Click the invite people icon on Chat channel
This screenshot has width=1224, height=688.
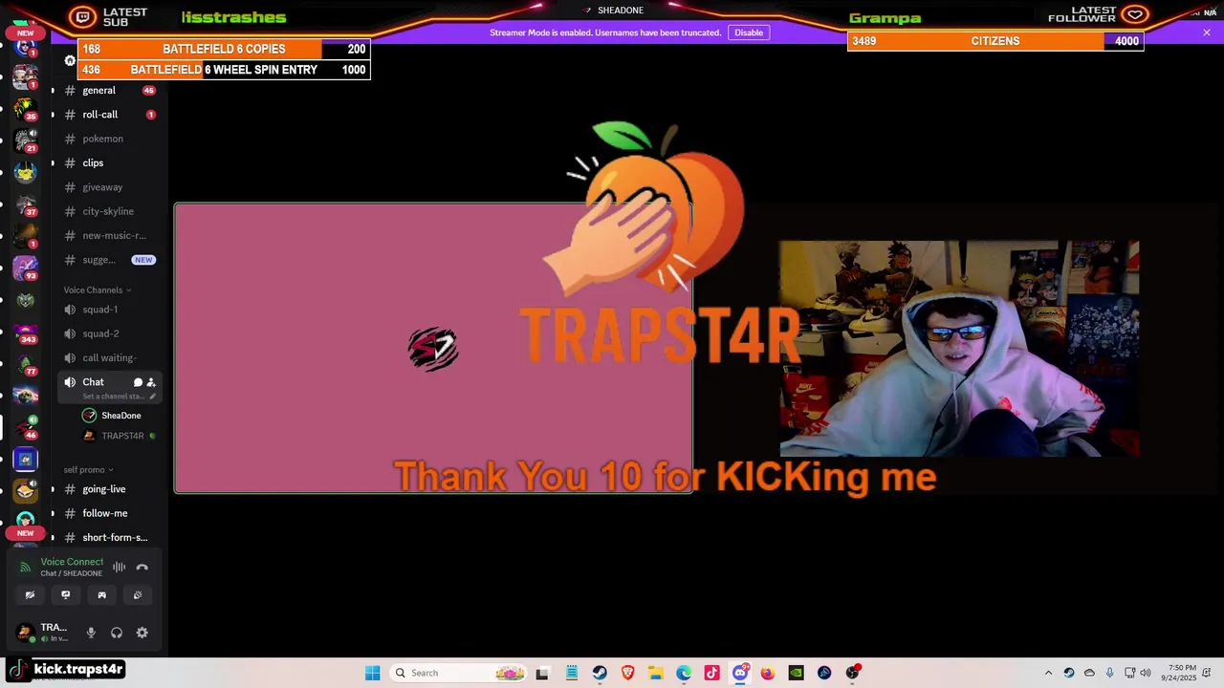(151, 382)
